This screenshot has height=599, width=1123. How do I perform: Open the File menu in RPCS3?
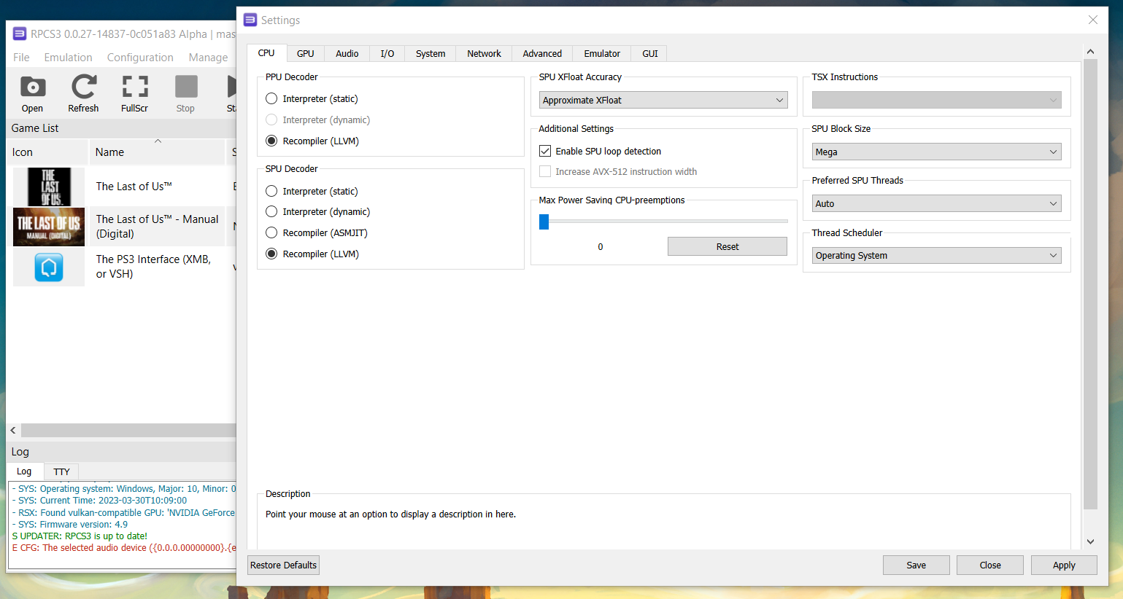tap(21, 58)
